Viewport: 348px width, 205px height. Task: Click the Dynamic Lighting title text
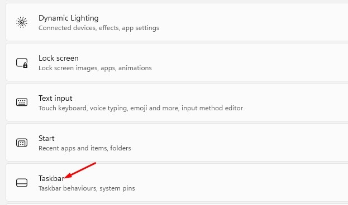tap(69, 18)
